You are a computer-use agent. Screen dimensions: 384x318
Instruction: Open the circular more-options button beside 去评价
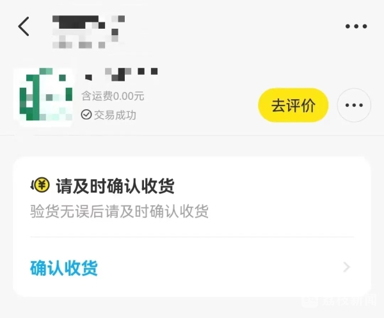[354, 106]
